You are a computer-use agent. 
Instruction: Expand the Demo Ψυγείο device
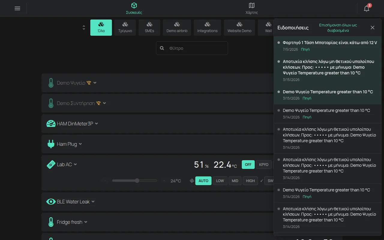click(x=95, y=83)
